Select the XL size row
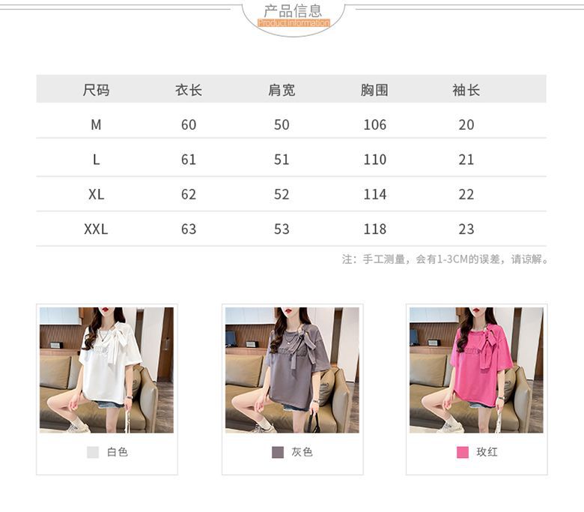This screenshot has height=512, width=584. point(291,194)
